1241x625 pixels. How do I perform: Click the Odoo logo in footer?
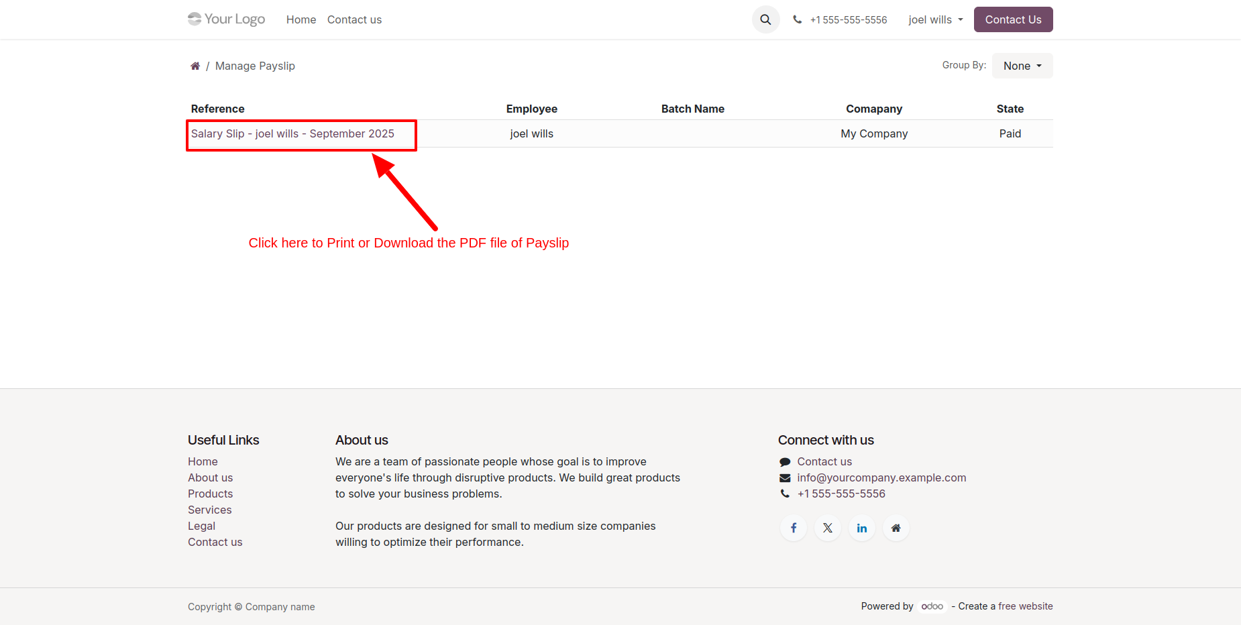click(932, 606)
